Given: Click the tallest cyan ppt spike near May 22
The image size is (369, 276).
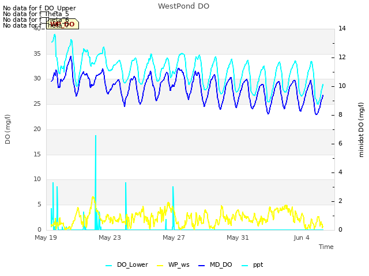Looking at the screenshot, I should point(96,182).
